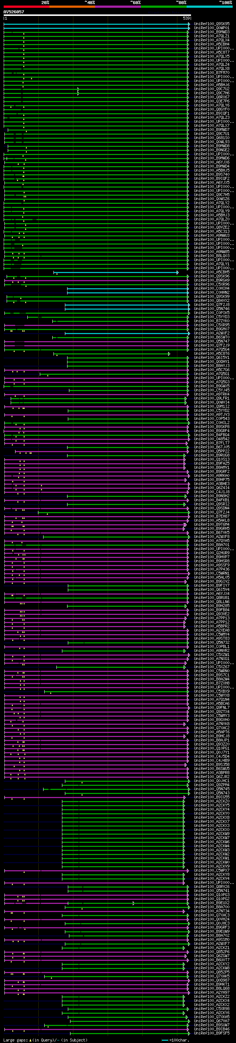Click the purple ~60% identity legend segment
The height and width of the screenshot is (1043, 236).
coord(118,7)
